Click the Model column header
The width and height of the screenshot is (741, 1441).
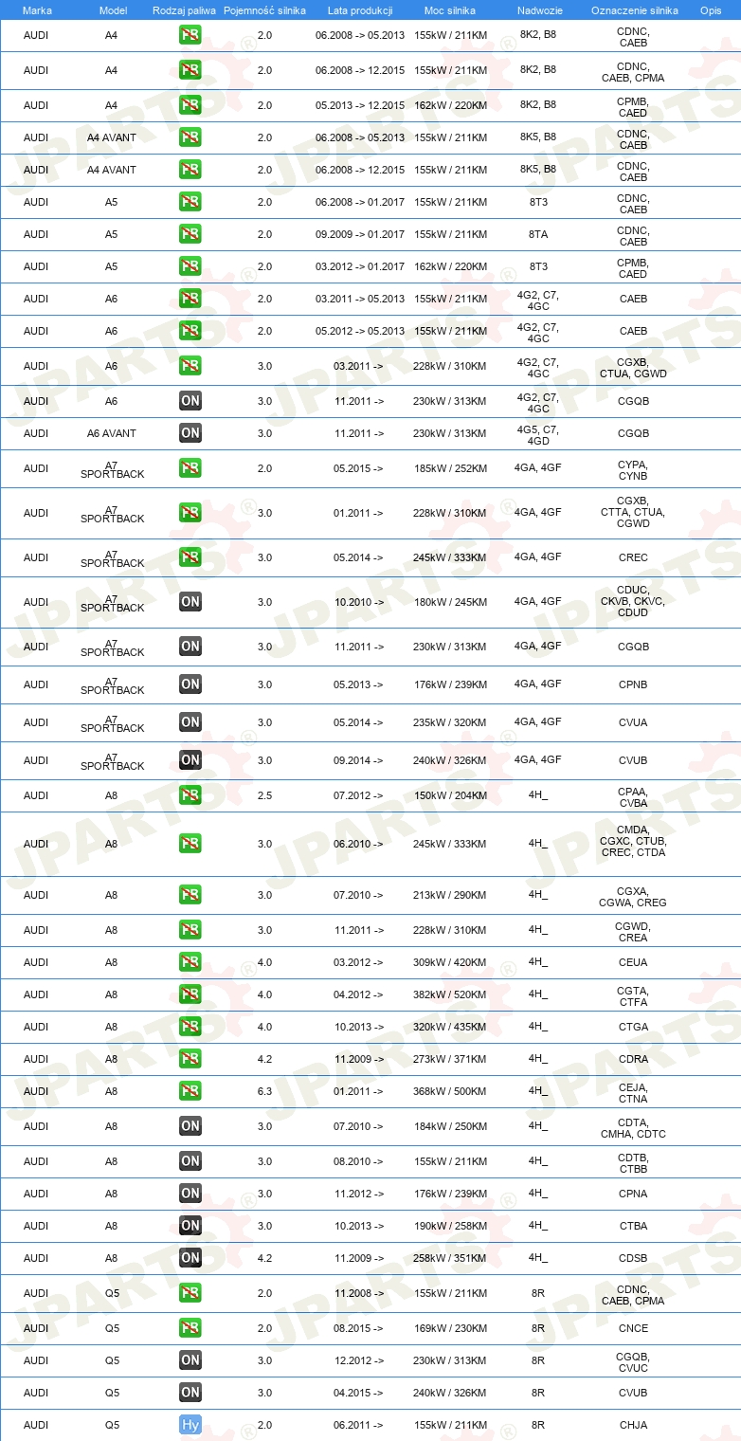(113, 10)
